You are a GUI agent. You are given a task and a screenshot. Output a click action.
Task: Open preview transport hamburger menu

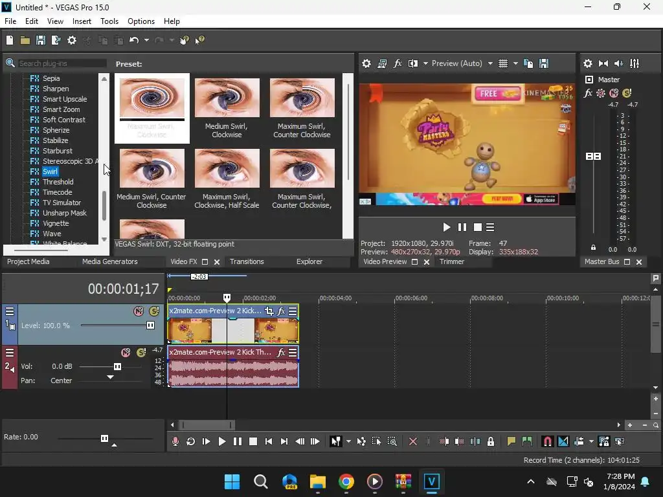[490, 227]
